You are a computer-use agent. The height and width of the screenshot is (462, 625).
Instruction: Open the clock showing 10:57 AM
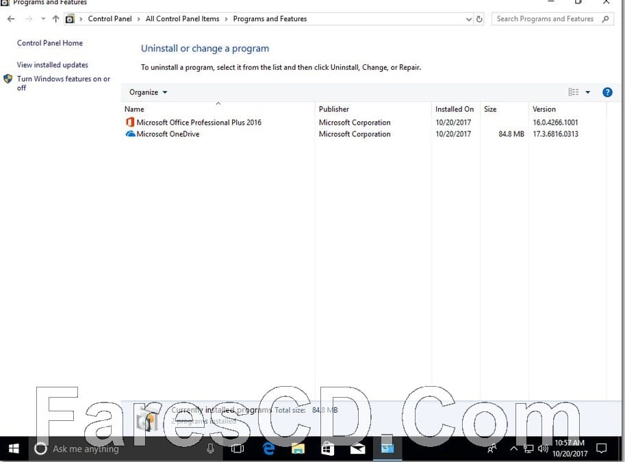click(x=570, y=448)
